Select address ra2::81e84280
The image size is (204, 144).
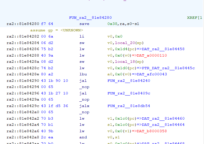pos(23,24)
